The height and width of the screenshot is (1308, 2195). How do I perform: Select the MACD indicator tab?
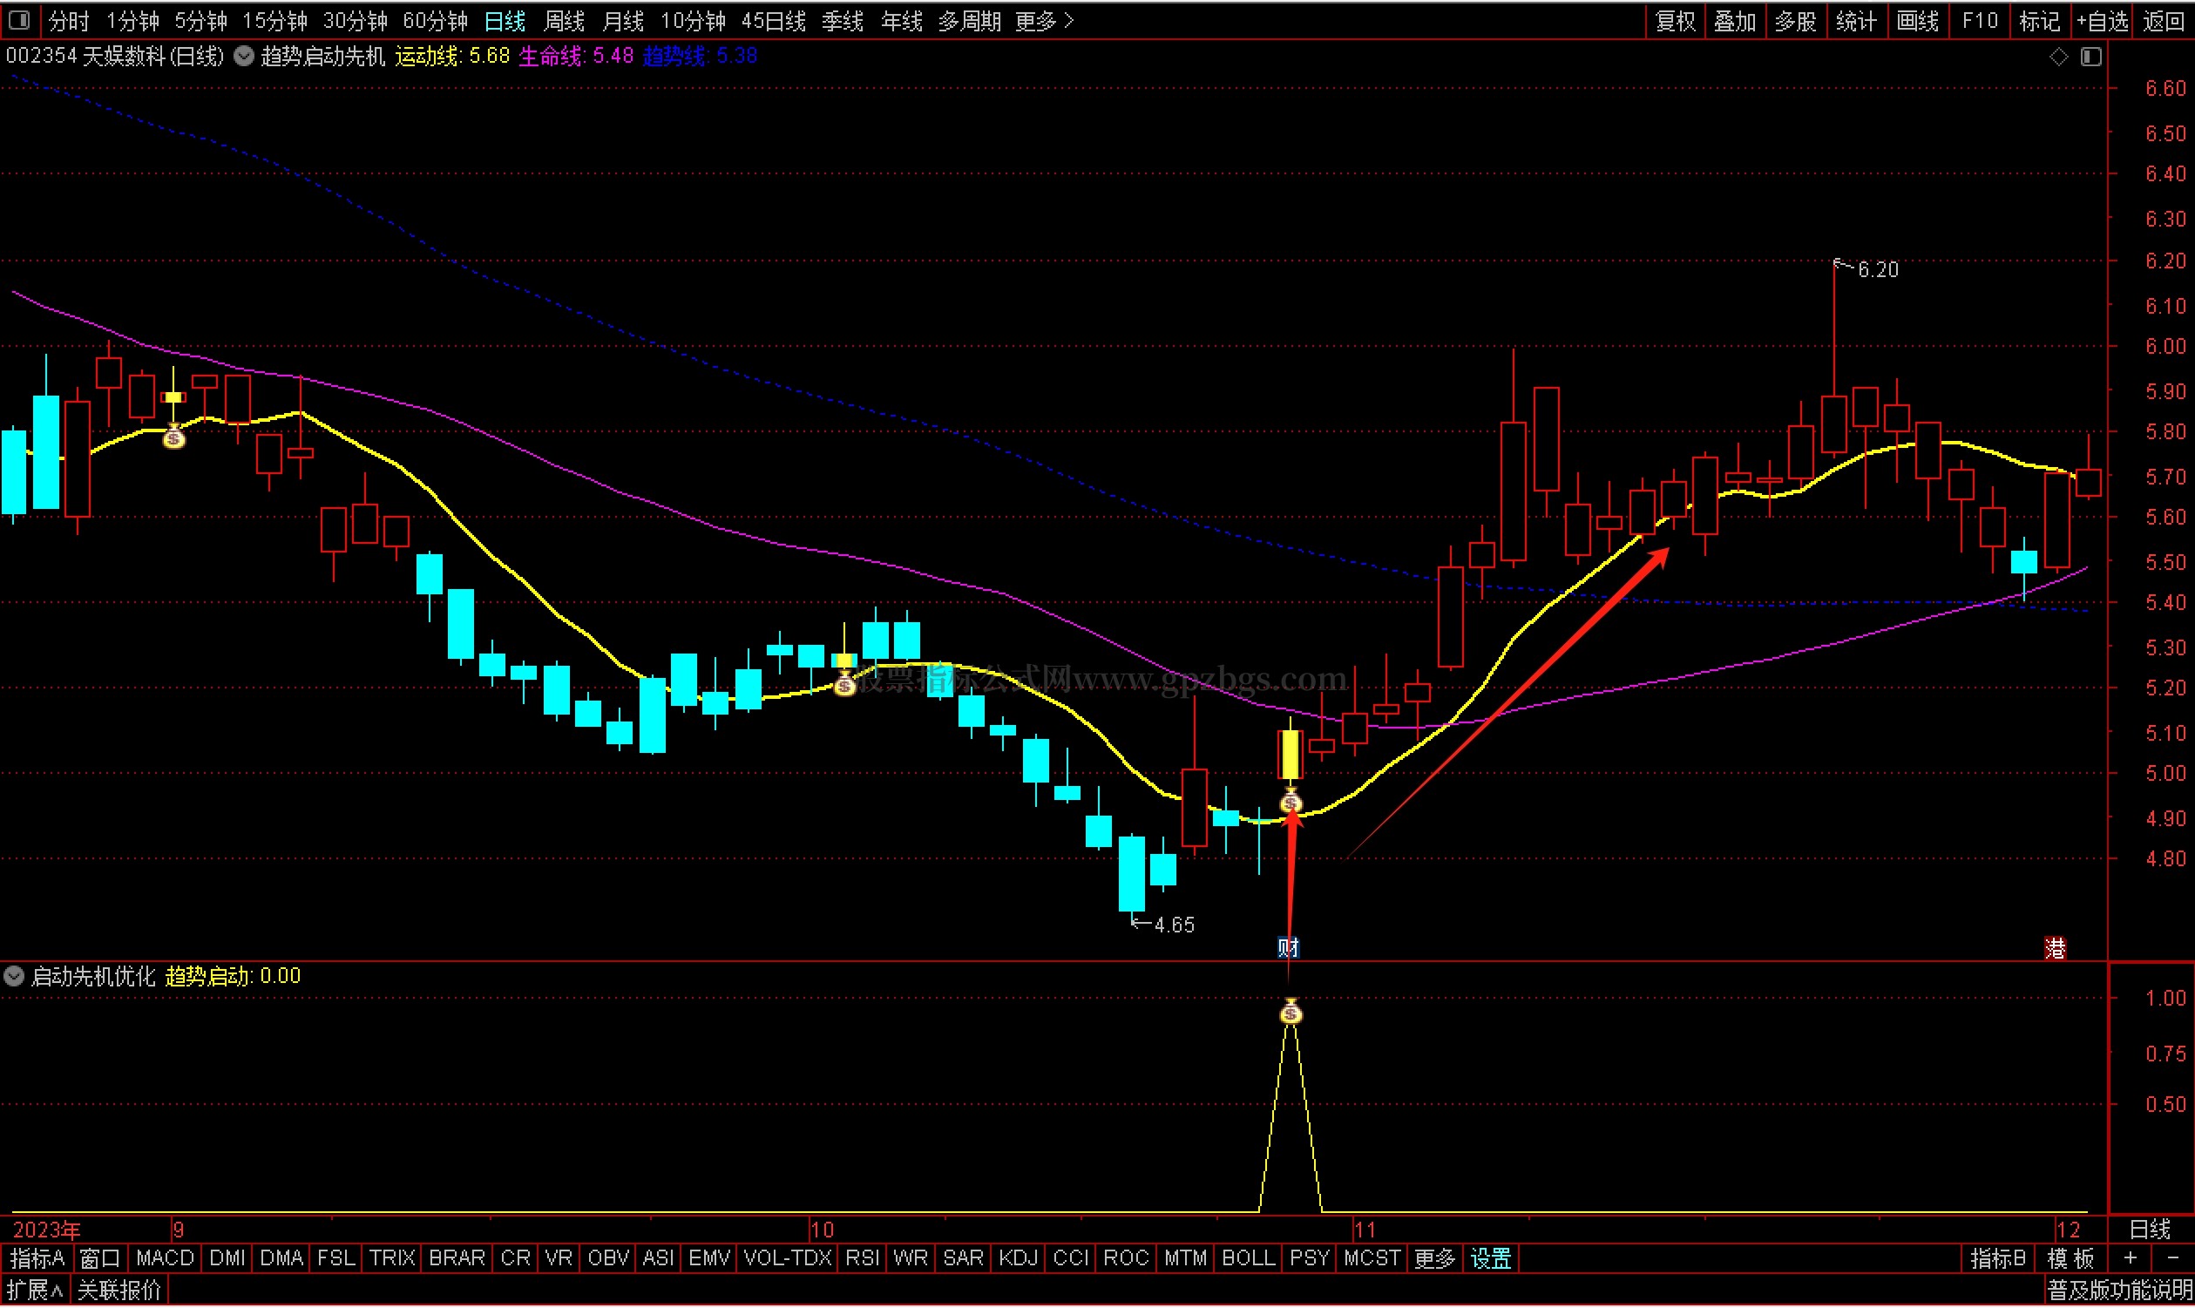click(x=165, y=1259)
